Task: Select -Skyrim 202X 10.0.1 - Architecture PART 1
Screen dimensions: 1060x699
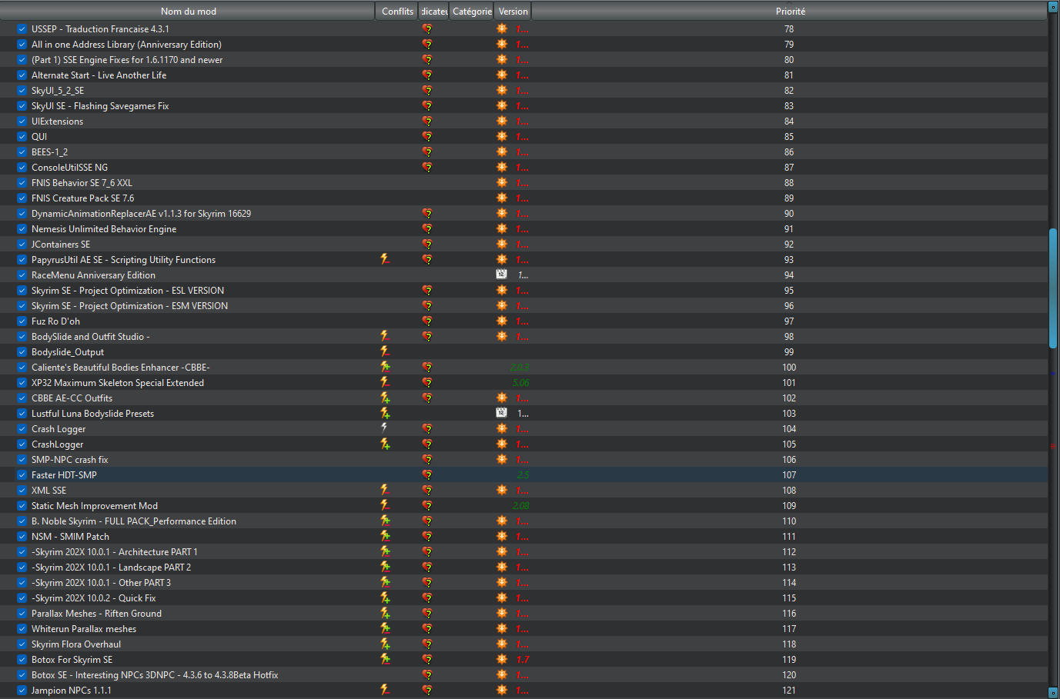Action: (x=114, y=551)
